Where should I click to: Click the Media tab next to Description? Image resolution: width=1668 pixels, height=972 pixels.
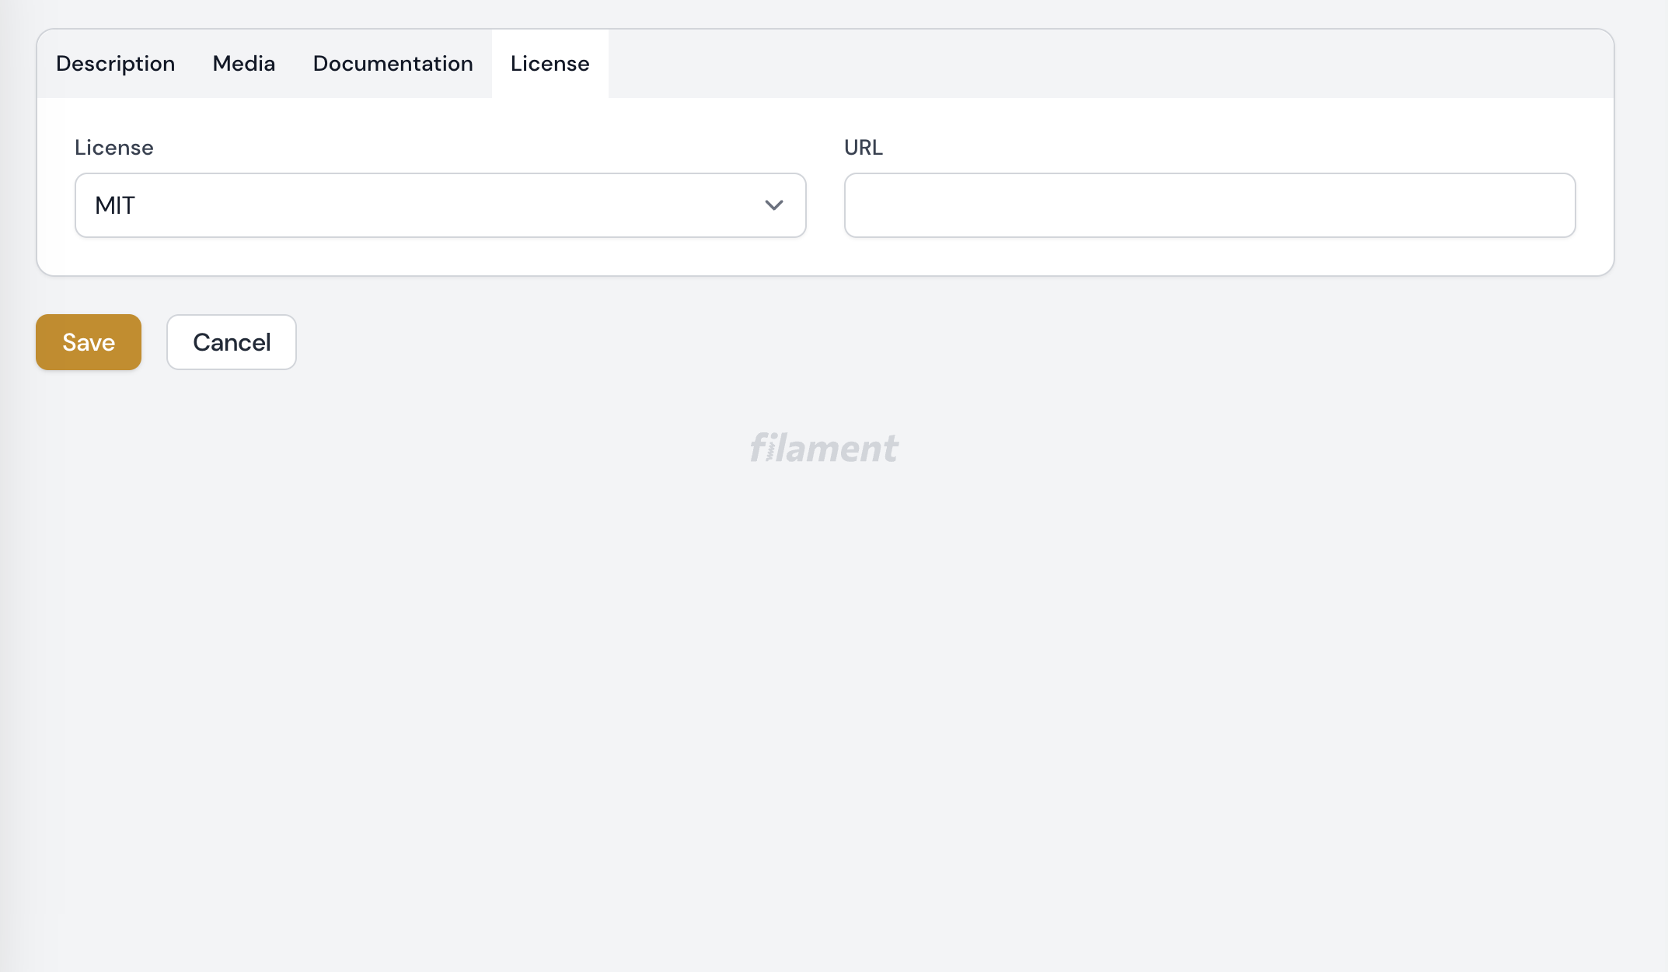pos(243,64)
